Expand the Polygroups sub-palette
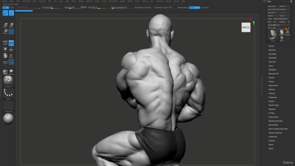The height and width of the screenshot is (166, 295). pos(272,97)
